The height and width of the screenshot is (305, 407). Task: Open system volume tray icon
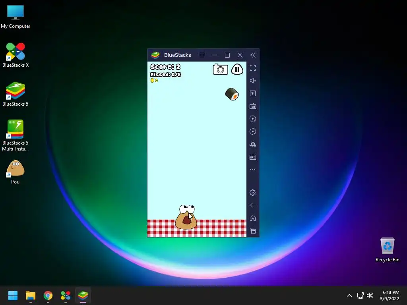(x=370, y=295)
